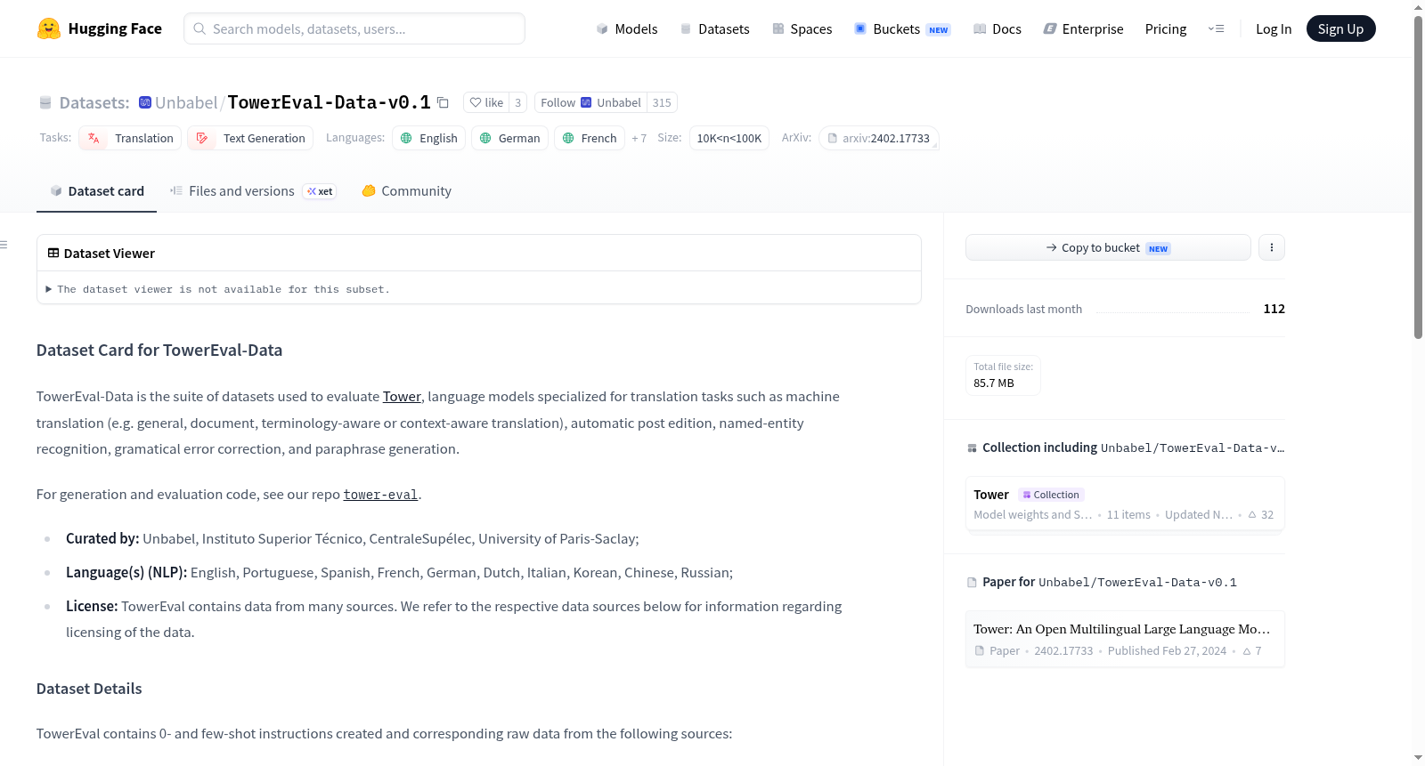
Task: Click the Log In link
Action: [1274, 28]
